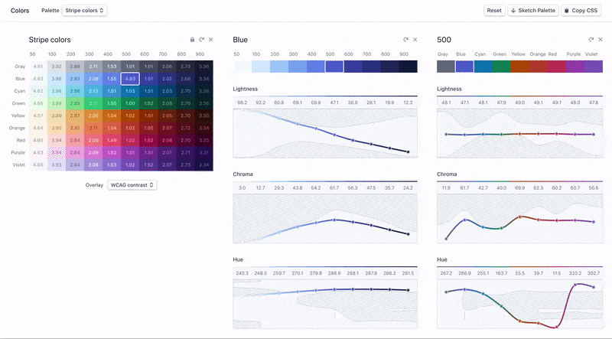Screen dimensions: 612x339
Task: Select the Red 400 cell showing 1.49
Action: click(112, 140)
